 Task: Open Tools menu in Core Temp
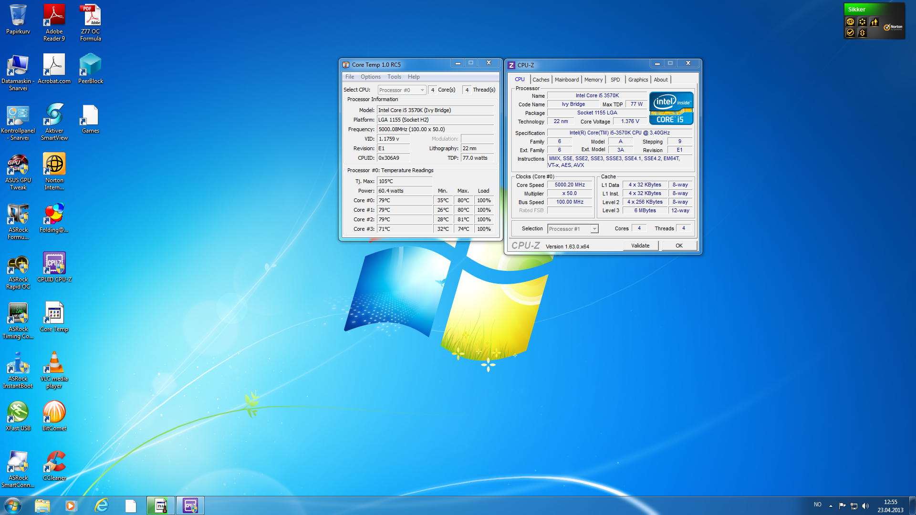[394, 77]
